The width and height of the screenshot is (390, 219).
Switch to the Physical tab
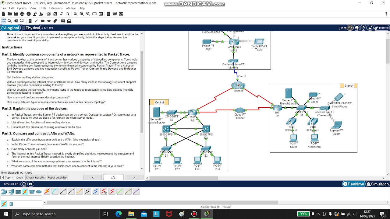click(x=30, y=28)
